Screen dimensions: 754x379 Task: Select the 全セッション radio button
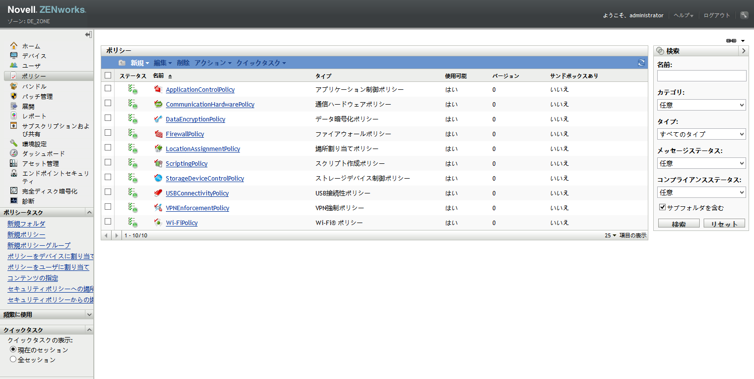(x=13, y=359)
